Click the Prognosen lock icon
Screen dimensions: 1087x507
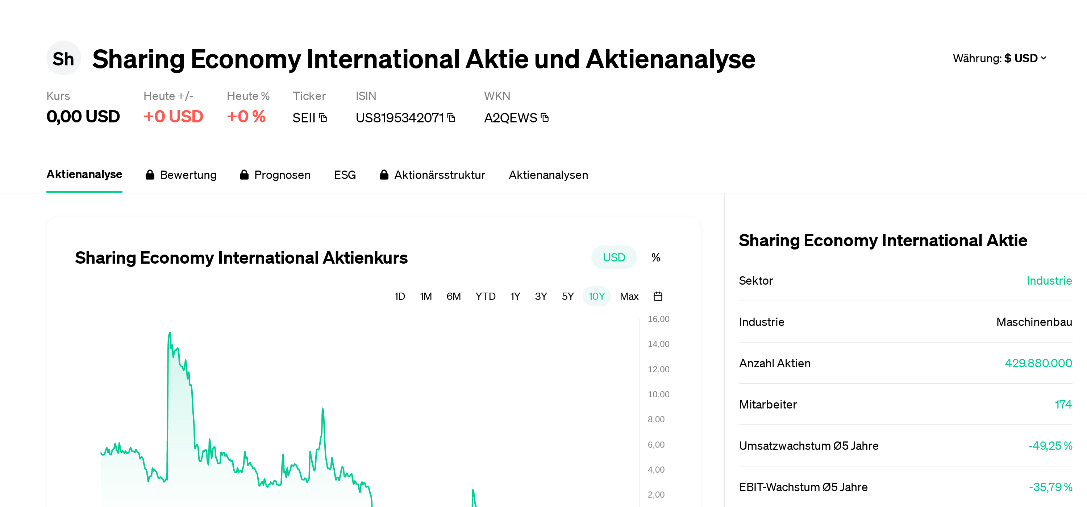click(244, 175)
